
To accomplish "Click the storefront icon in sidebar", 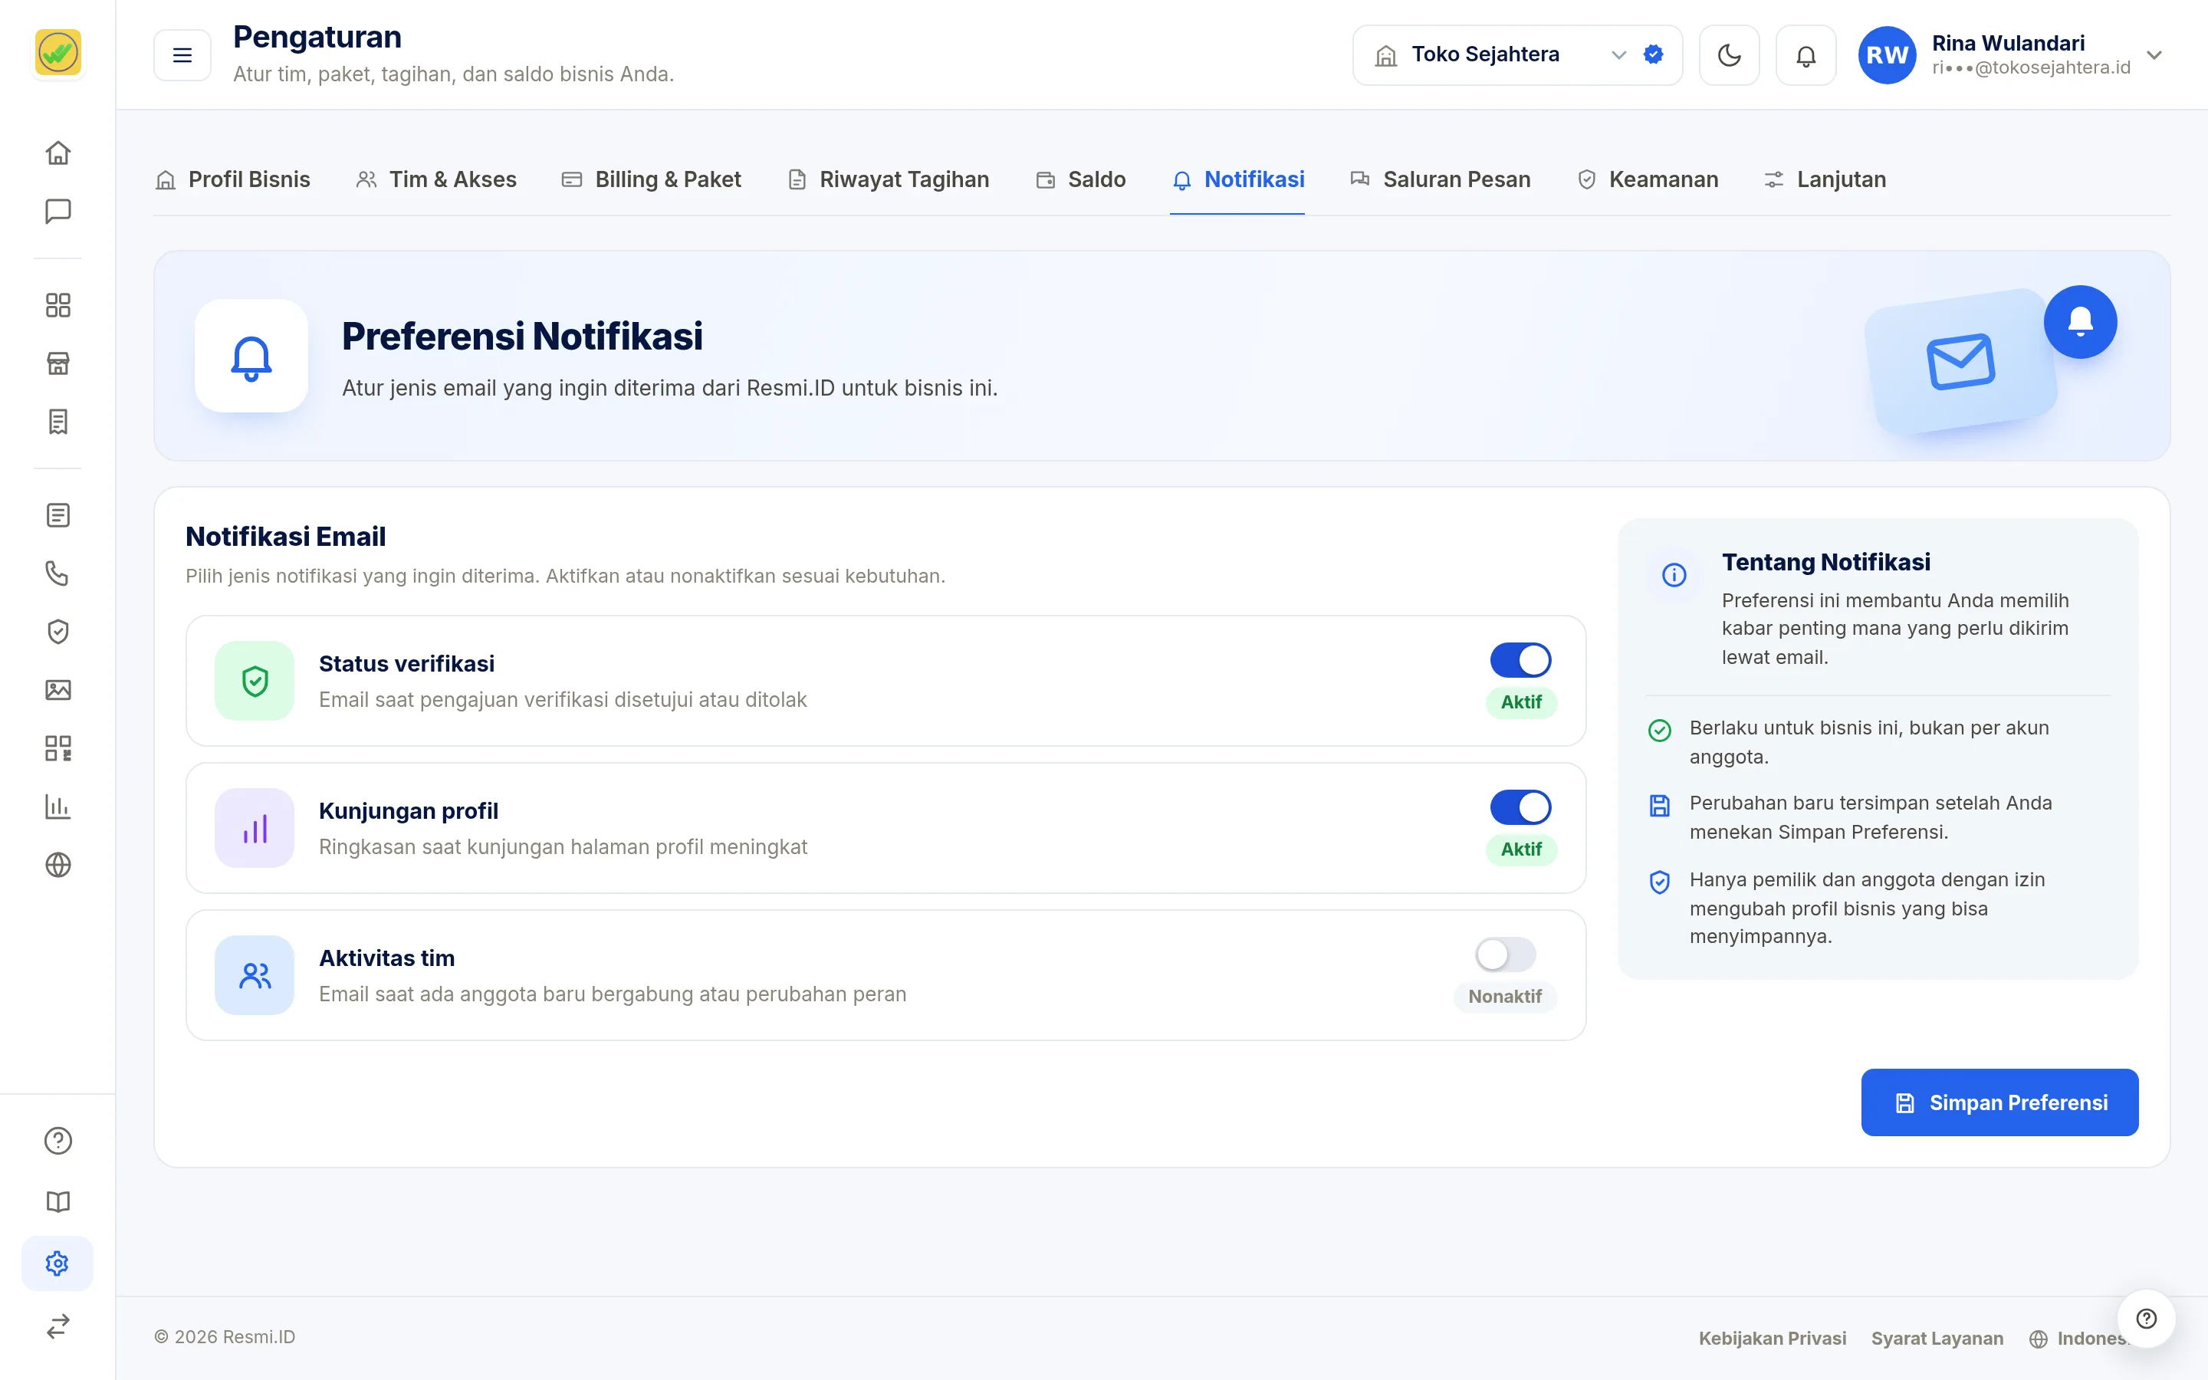I will 58,363.
